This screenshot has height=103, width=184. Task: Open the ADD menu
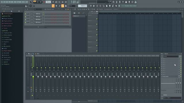pyautogui.click(x=7, y=2)
